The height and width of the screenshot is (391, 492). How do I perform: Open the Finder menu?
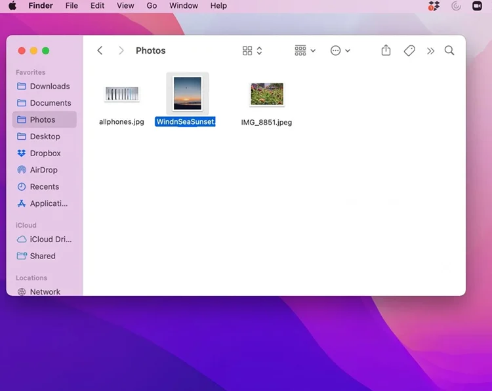point(41,6)
